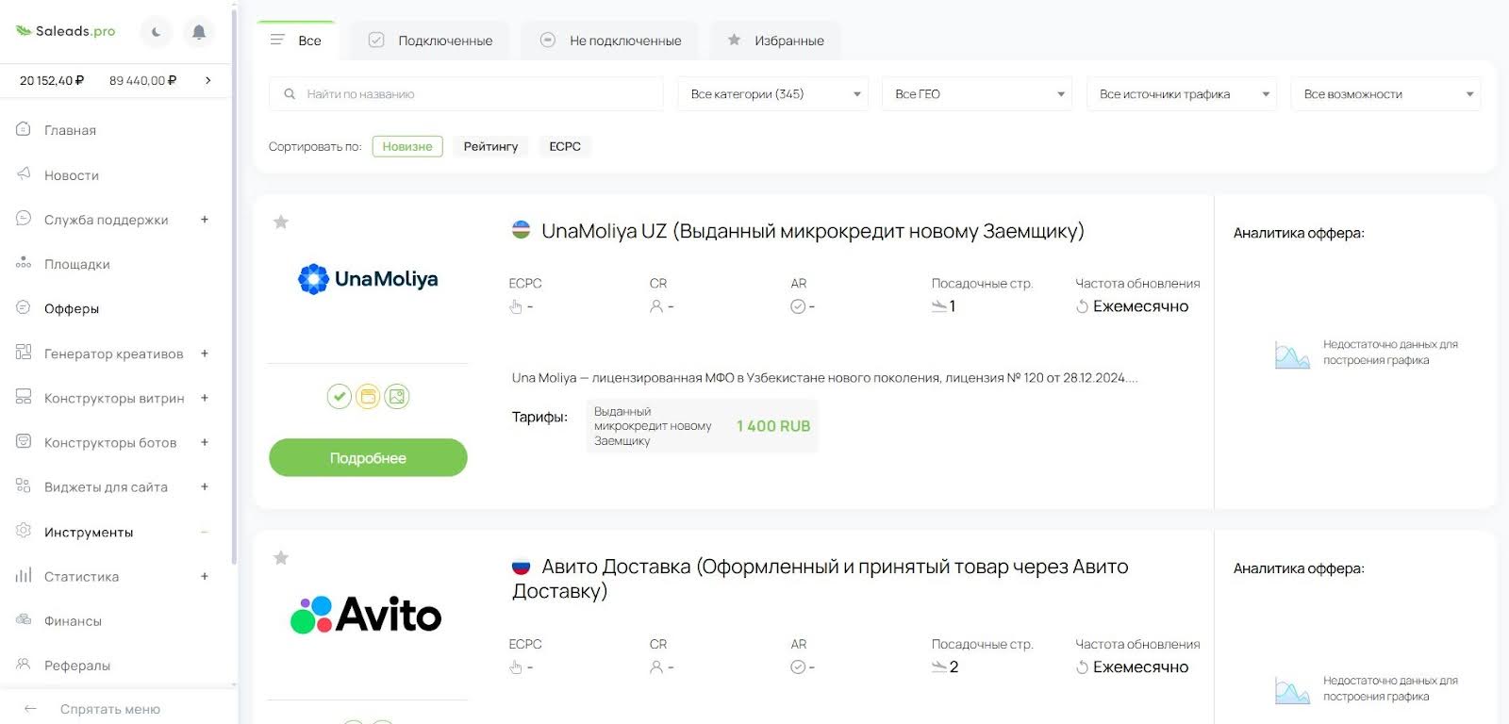Sort offers by Новизне
This screenshot has width=1509, height=724.
click(407, 146)
